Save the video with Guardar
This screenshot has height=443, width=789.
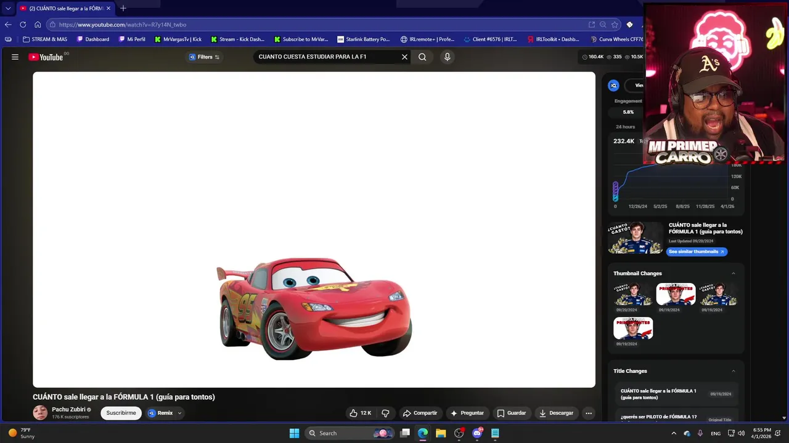click(x=512, y=413)
